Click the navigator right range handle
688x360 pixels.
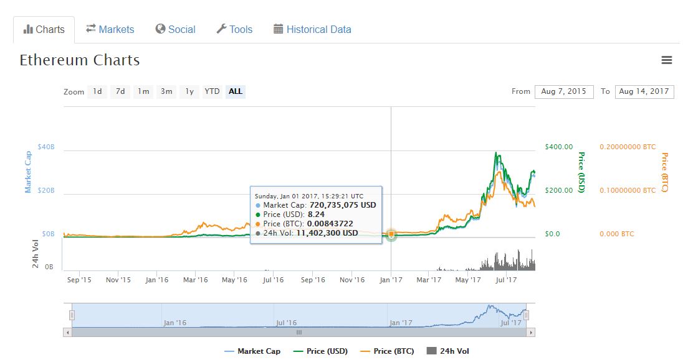(526, 315)
